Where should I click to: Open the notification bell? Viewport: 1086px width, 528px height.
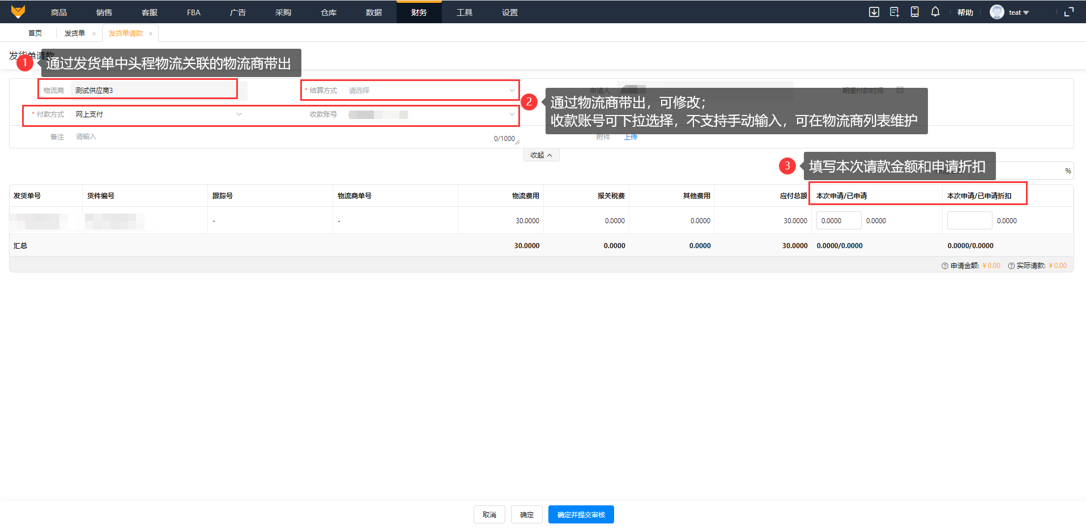coord(935,12)
